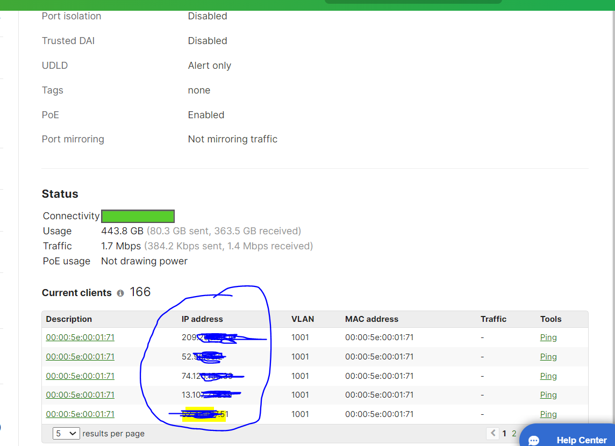Open the Current clients info tooltip
615x446 pixels.
pyautogui.click(x=119, y=293)
